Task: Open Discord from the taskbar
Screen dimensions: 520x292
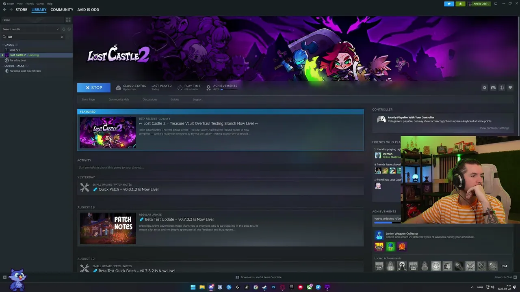Action: (x=211, y=287)
